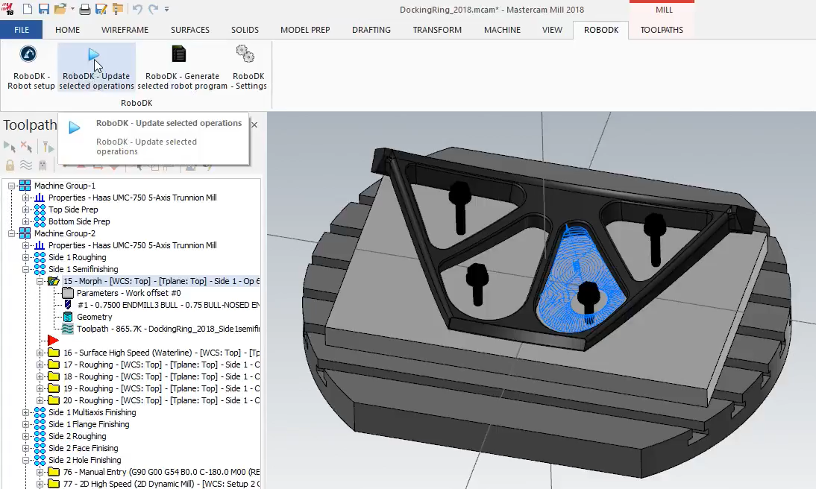Click the tool icon for #1 0.7500 ENDMILL3 BULL

point(68,305)
